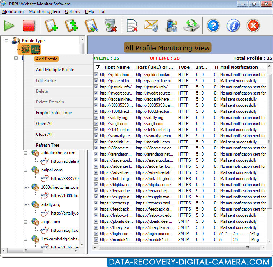Click the www icon beside http://artally.o
Viewport: 273px width, 267px height.
pos(45,213)
